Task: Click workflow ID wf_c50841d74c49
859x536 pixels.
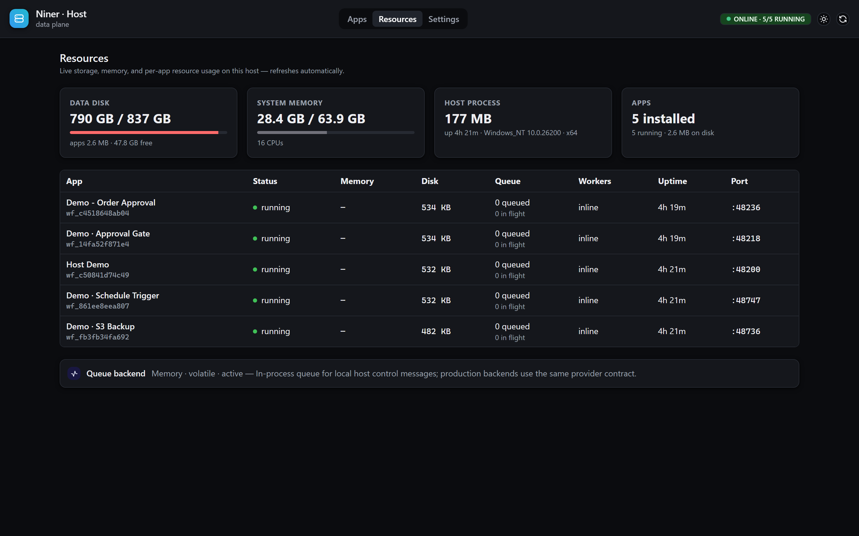Action: pyautogui.click(x=98, y=275)
